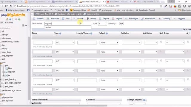Expand the register table node in tree
Viewport: 191px width, 107px height.
coord(4,72)
